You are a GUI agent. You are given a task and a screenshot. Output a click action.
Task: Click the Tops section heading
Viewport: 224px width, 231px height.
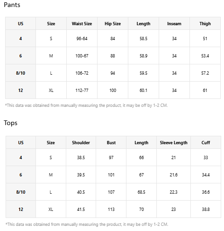click(x=11, y=123)
